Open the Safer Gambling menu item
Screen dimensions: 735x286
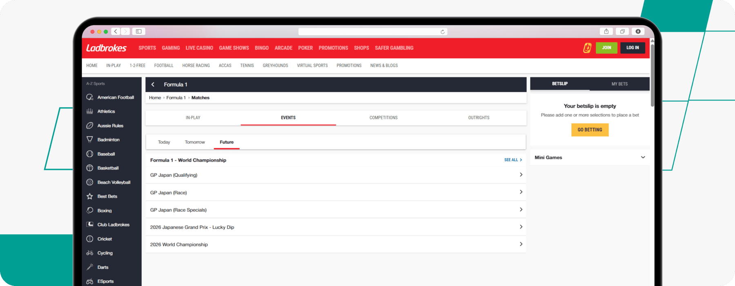coord(394,48)
